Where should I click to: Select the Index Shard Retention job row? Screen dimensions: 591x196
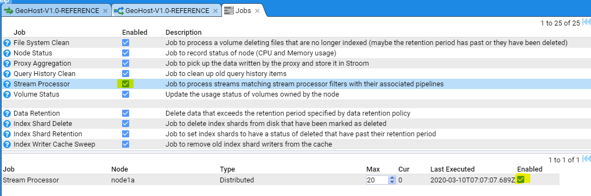click(295, 134)
